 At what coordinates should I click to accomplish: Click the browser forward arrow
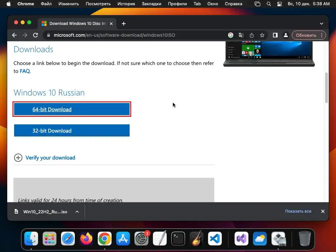tap(25, 35)
